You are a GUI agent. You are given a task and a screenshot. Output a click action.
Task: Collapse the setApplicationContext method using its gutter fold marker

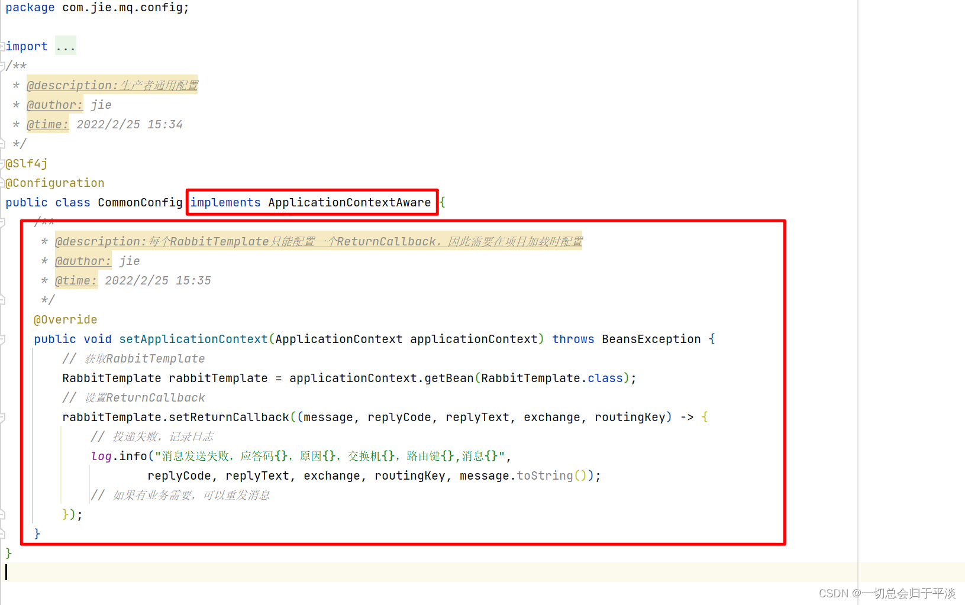click(2, 339)
